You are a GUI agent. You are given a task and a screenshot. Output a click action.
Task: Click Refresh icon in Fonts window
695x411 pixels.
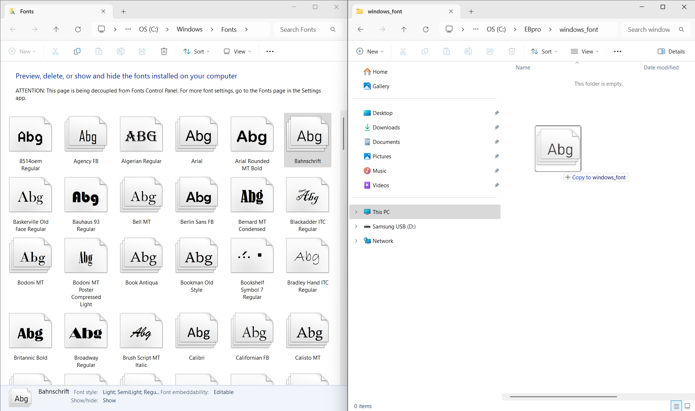[78, 29]
